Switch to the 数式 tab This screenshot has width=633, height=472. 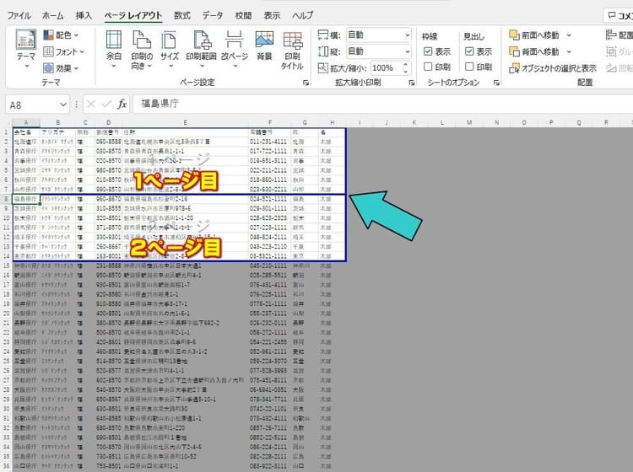tap(182, 15)
